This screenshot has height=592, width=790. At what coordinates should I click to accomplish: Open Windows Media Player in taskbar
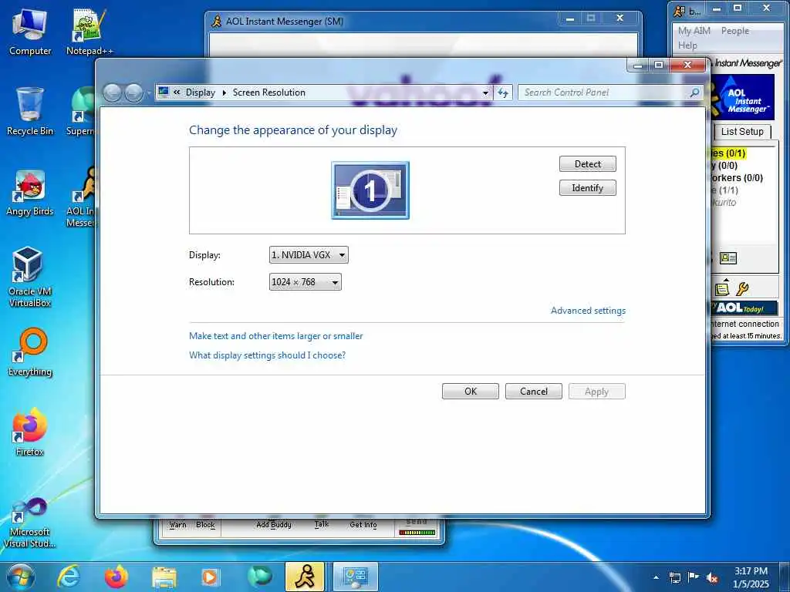click(x=211, y=577)
